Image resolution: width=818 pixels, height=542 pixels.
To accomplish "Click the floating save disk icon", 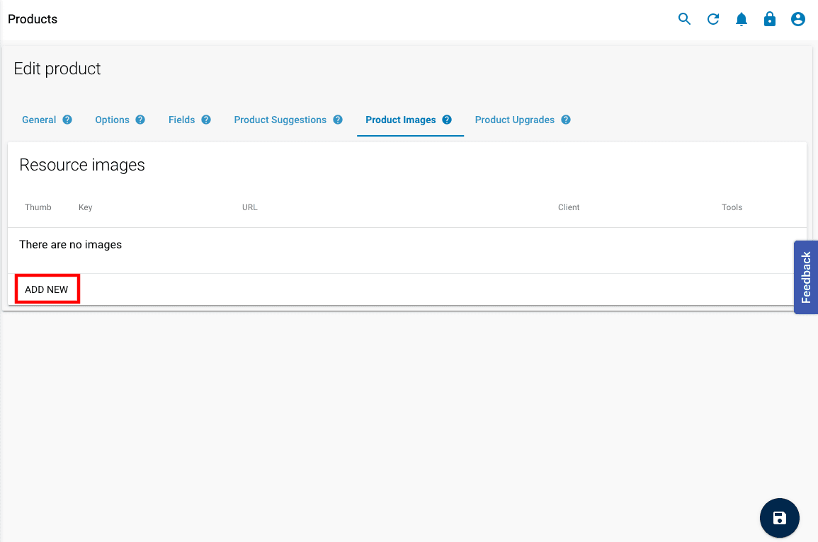I will tap(779, 518).
